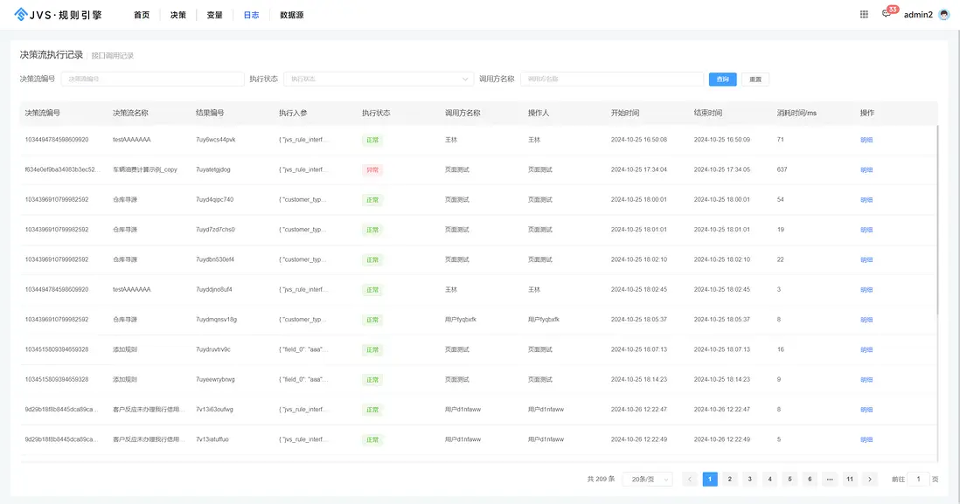Click the blue 查询 button
This screenshot has height=504, width=960.
[x=722, y=79]
